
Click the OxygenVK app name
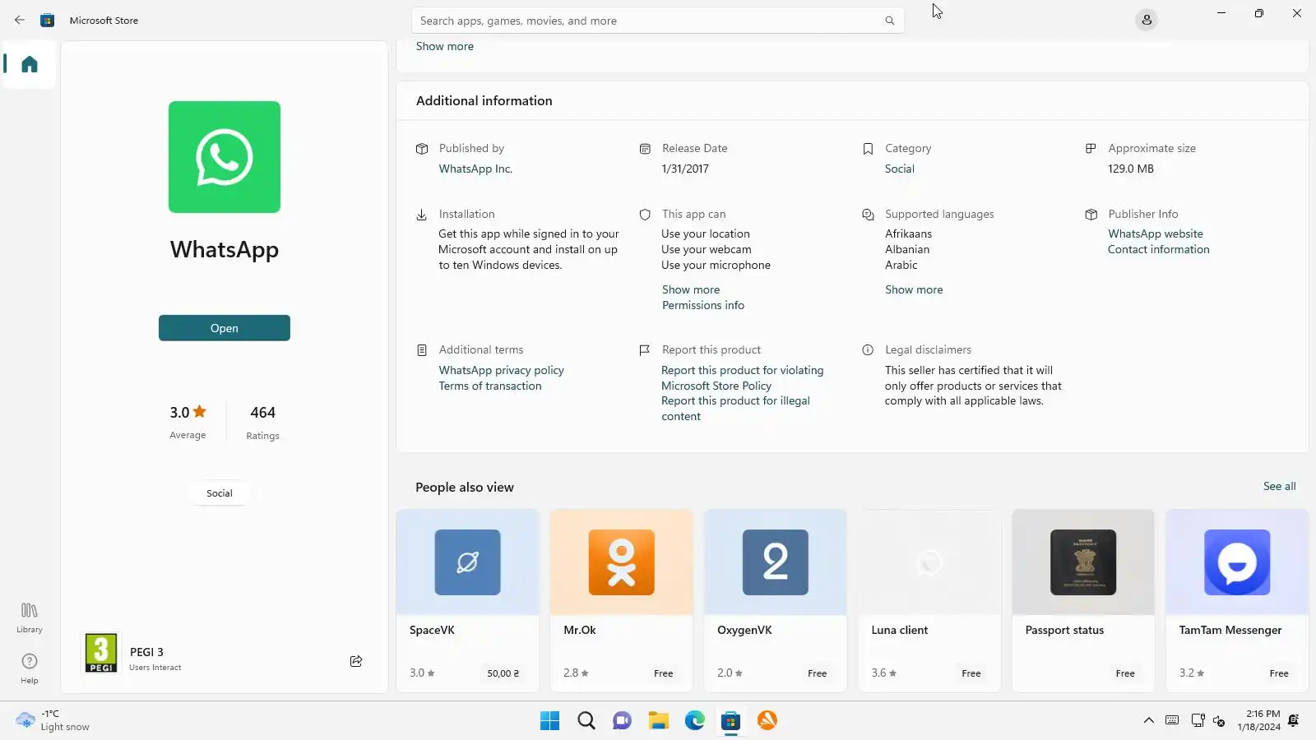click(x=744, y=630)
